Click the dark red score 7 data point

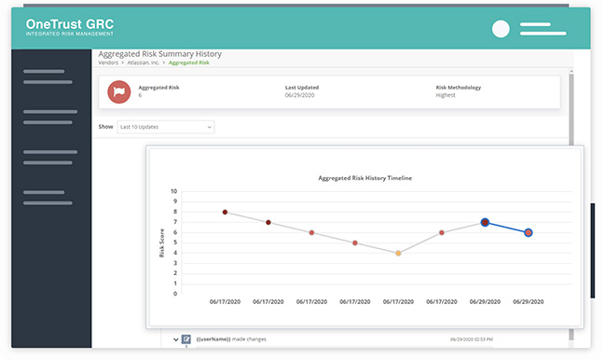tap(269, 222)
